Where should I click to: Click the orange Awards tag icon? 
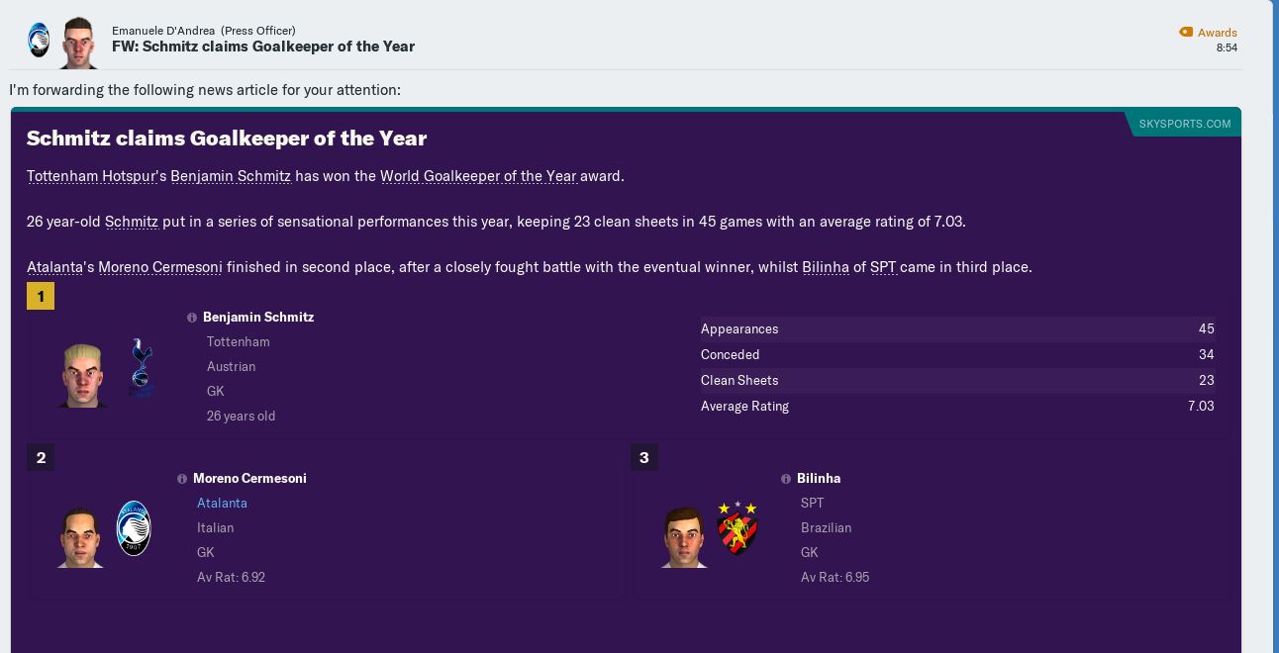point(1184,32)
